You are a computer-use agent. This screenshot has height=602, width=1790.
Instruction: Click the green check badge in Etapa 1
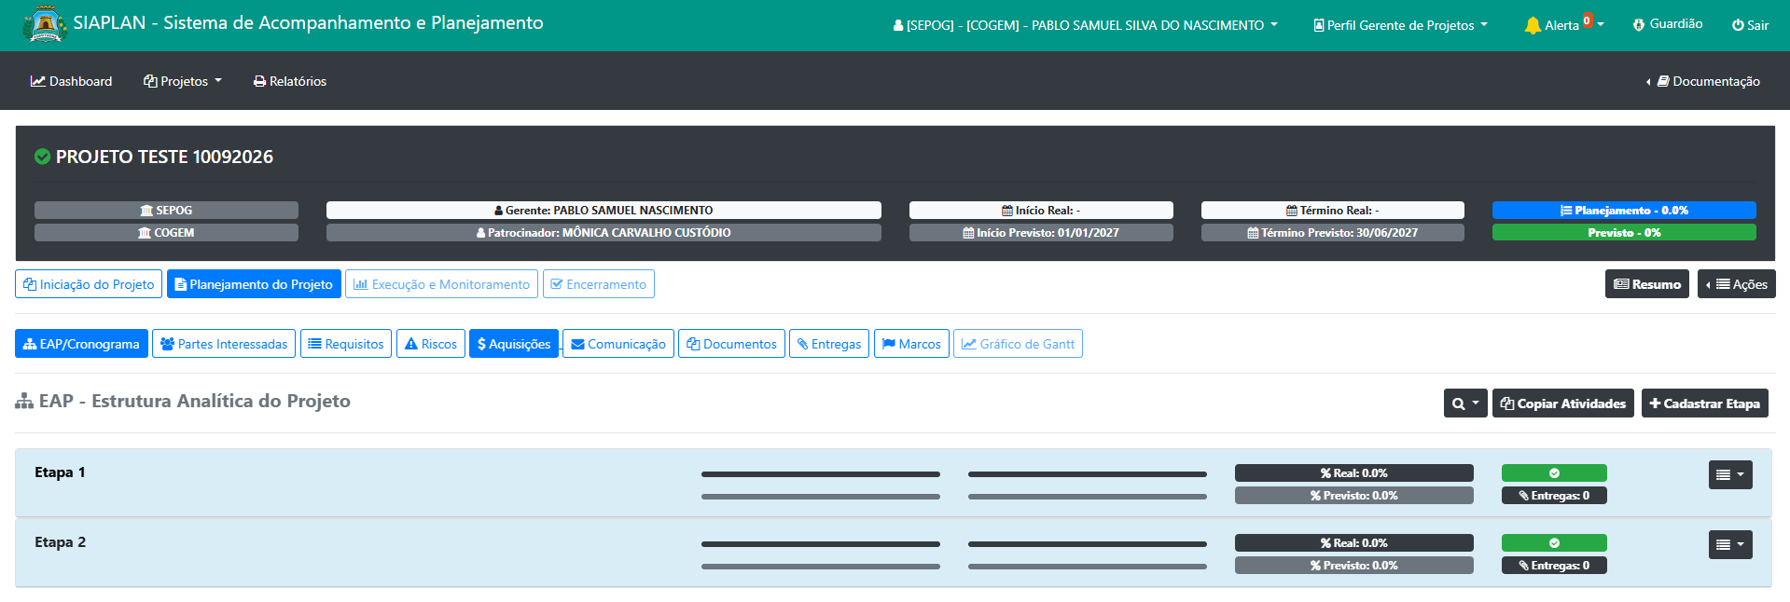[x=1554, y=473]
